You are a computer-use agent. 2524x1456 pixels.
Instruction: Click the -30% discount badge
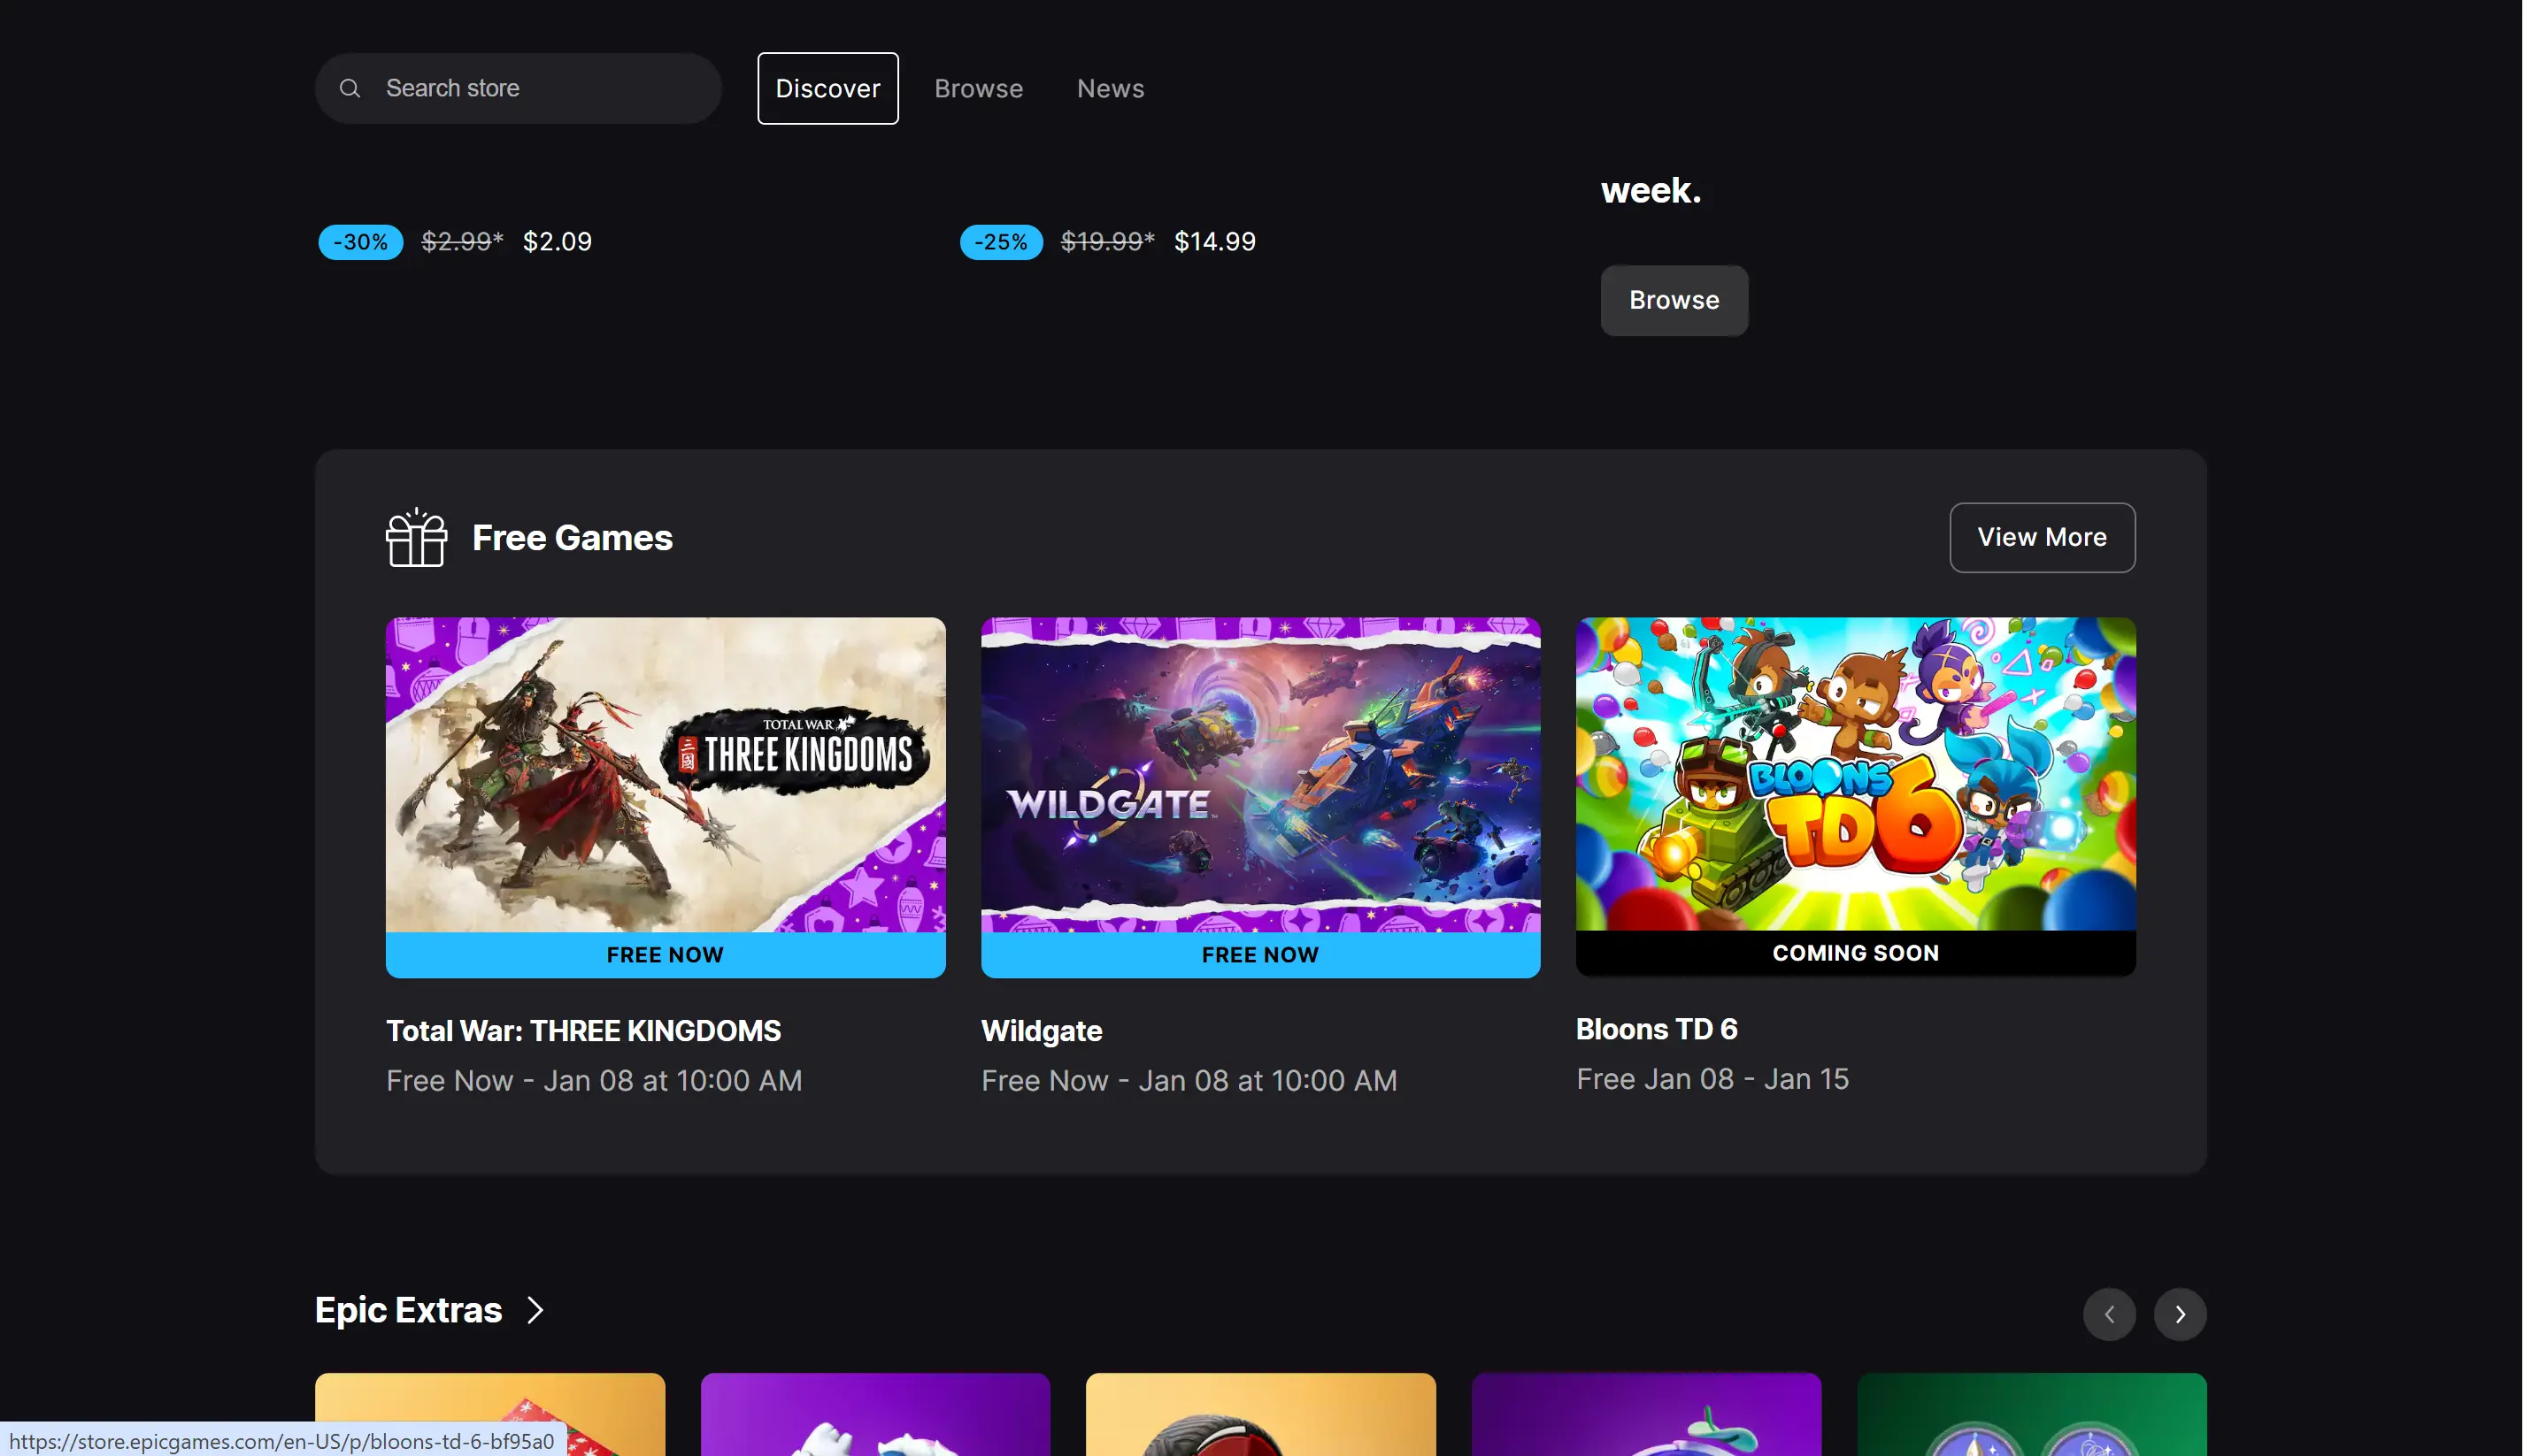point(360,242)
